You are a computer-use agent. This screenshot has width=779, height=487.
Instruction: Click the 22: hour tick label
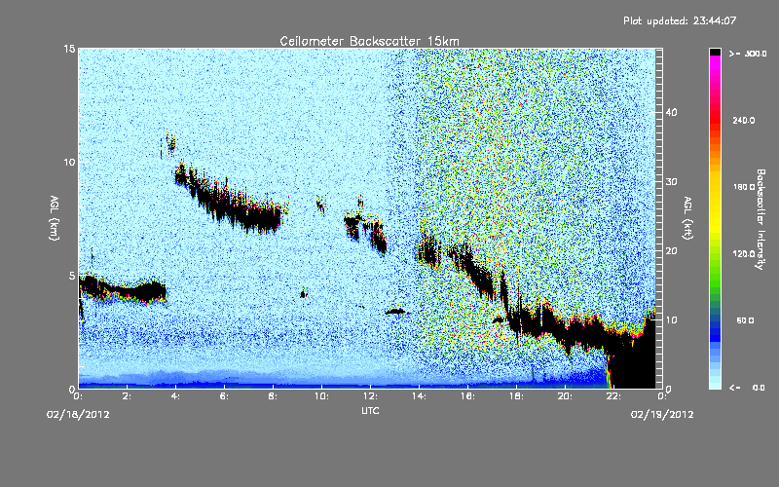pos(613,396)
